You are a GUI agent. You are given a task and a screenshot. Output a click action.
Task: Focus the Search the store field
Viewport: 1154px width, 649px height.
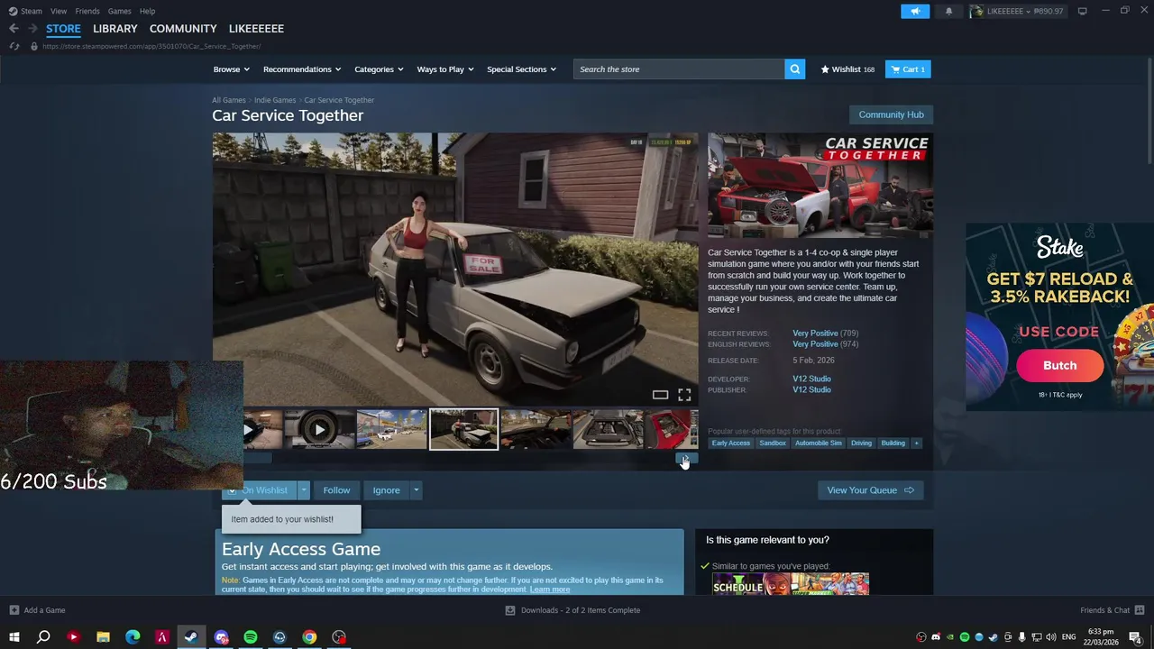pyautogui.click(x=679, y=69)
